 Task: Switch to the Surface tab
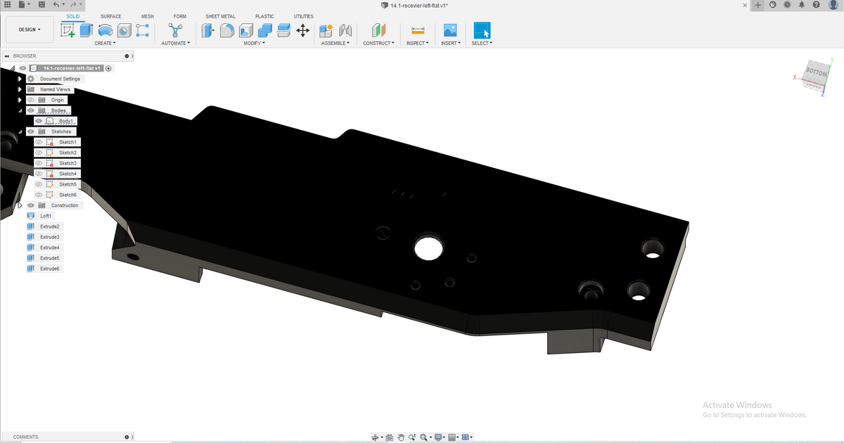(x=110, y=16)
